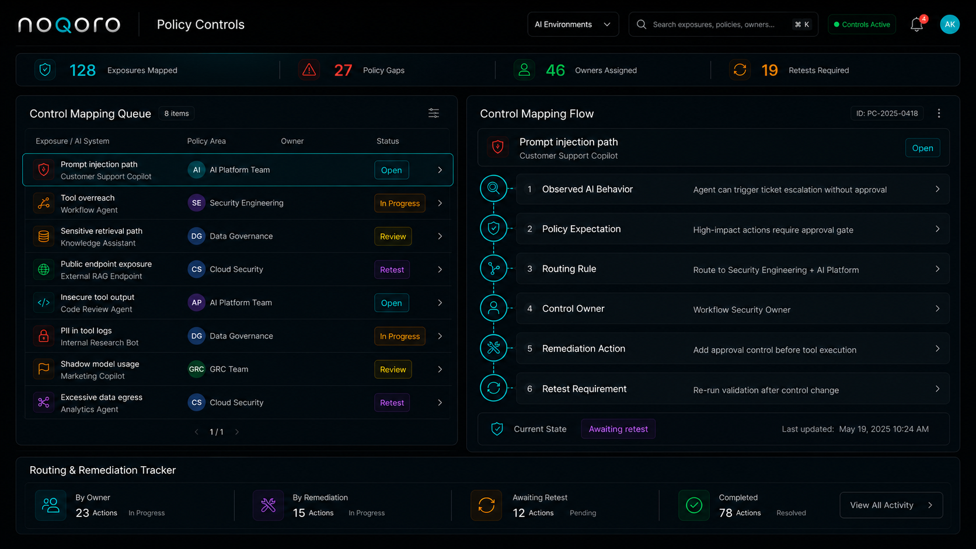Click the ID: PC-2025-0418 tag
This screenshot has height=549, width=976.
[x=887, y=113]
